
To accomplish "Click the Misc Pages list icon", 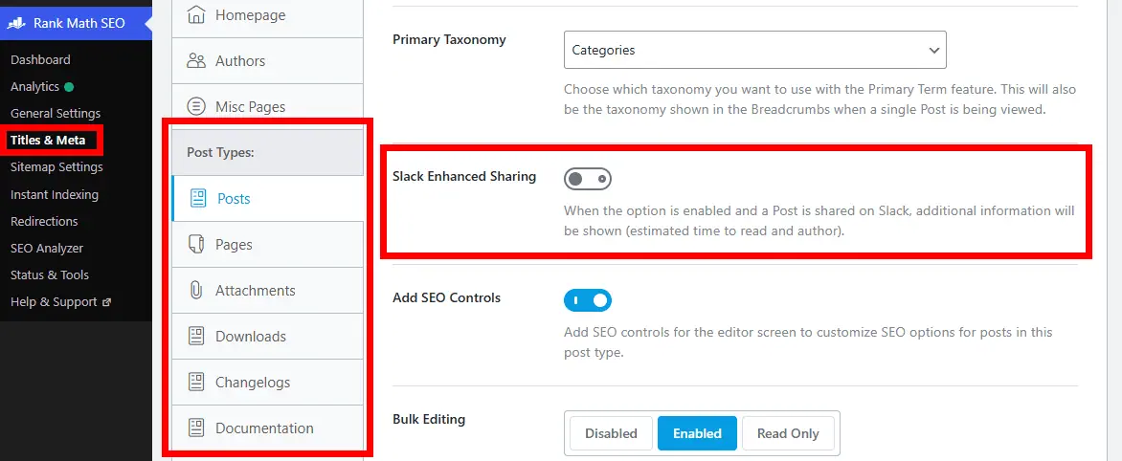I will pos(196,107).
